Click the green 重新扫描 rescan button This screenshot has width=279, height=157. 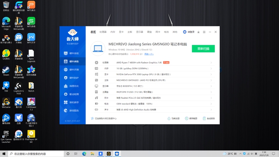(x=203, y=49)
